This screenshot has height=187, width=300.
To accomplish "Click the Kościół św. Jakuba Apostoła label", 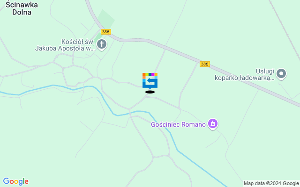I will 65,45.
